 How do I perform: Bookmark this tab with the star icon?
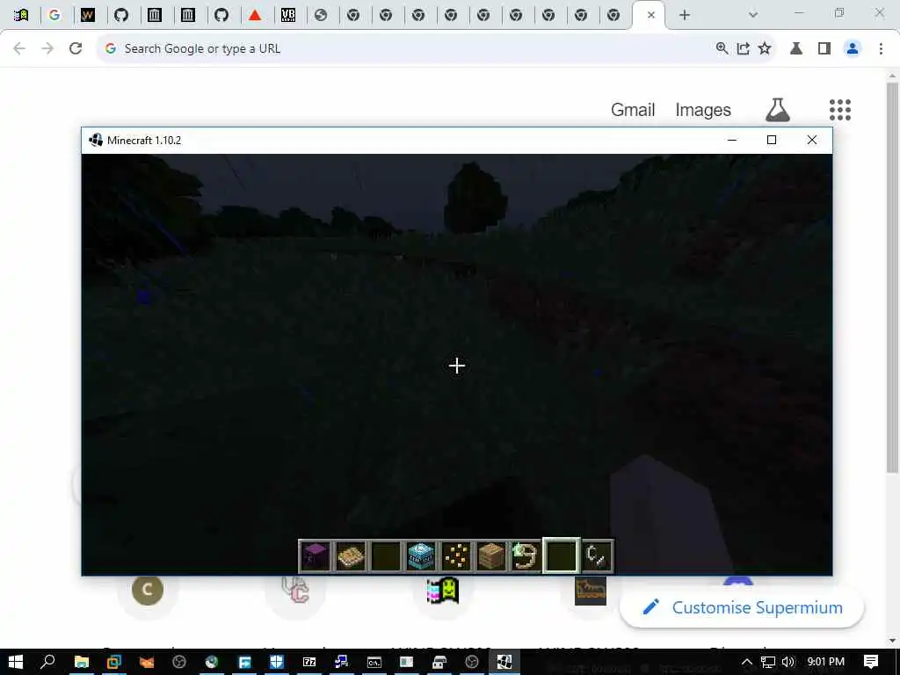pos(765,48)
